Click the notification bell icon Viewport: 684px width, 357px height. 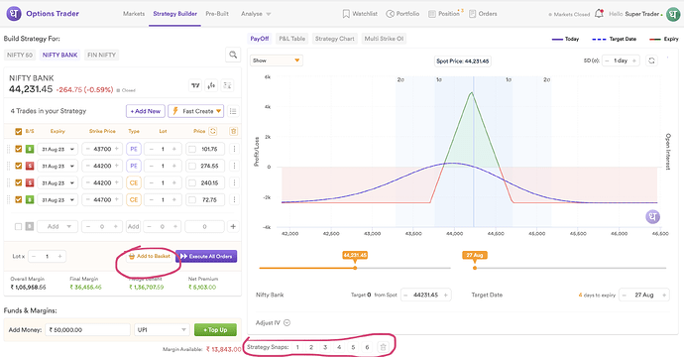[x=600, y=14]
